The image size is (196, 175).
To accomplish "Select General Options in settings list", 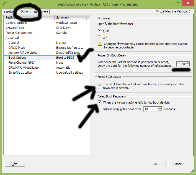I will (x=16, y=23).
